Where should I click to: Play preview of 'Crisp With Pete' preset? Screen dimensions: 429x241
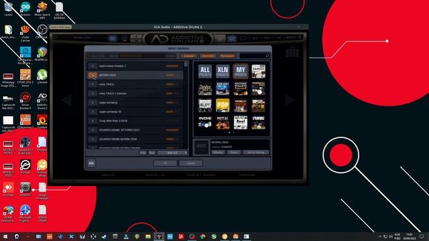pos(93,120)
